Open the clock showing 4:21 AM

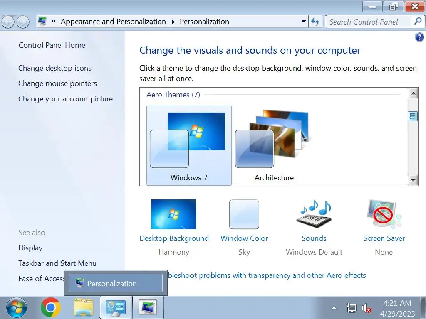(x=397, y=308)
